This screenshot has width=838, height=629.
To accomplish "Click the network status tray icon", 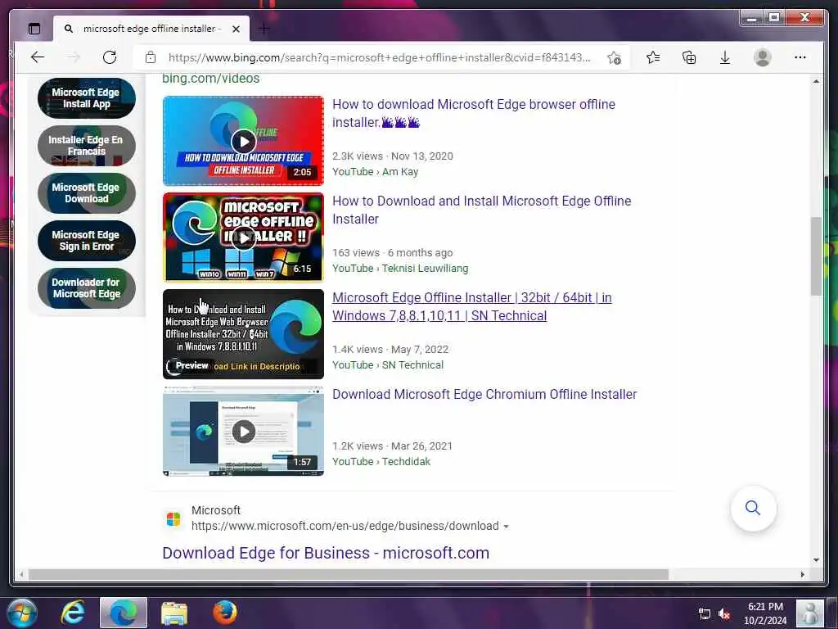I will (x=705, y=614).
